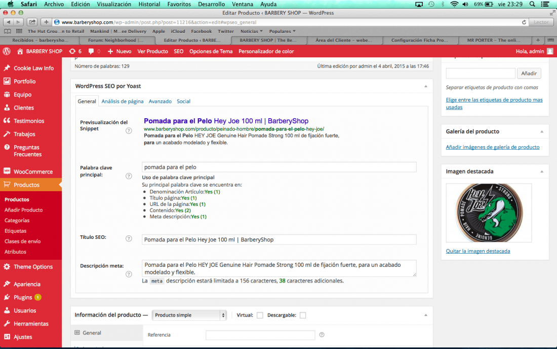Switch to Área del Cliente browser tab

pos(343,40)
